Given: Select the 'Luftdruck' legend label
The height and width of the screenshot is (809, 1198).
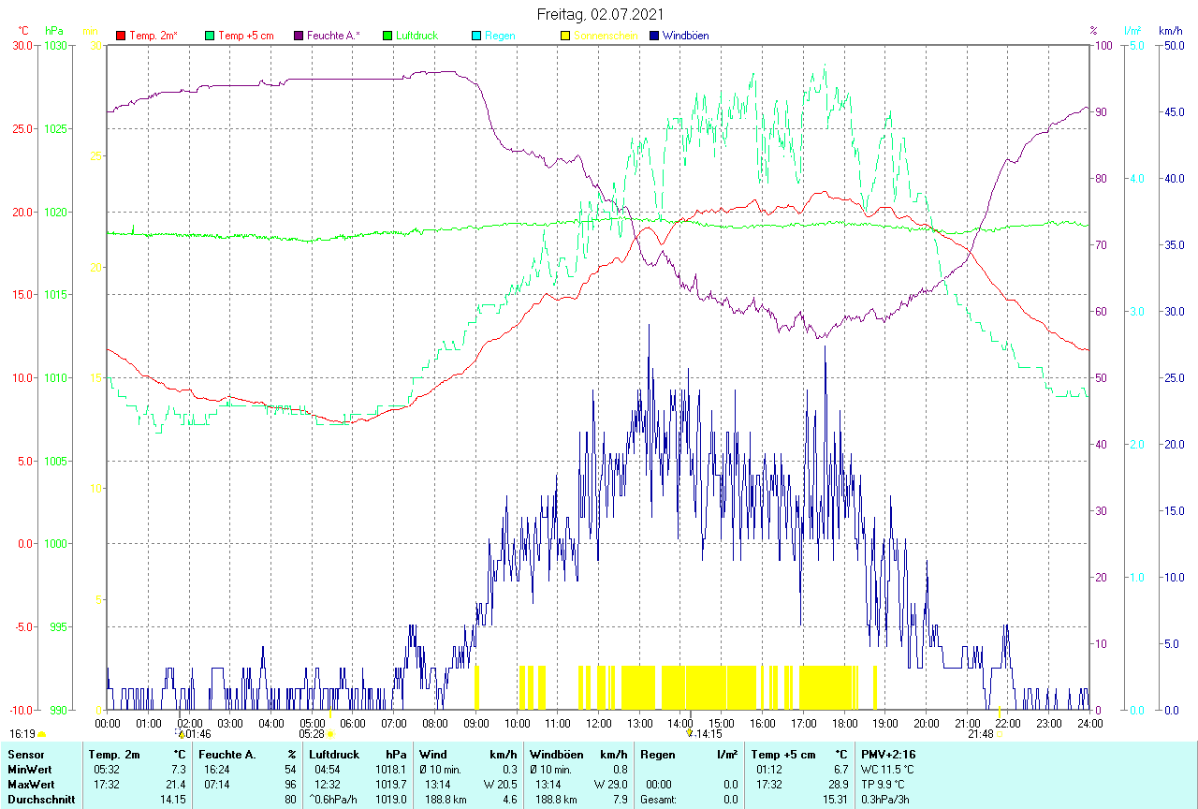Looking at the screenshot, I should point(418,36).
